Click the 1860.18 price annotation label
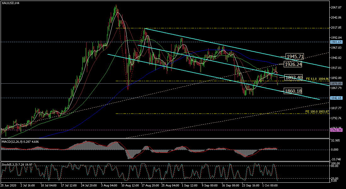This screenshot has height=189, width=346. (x=293, y=91)
